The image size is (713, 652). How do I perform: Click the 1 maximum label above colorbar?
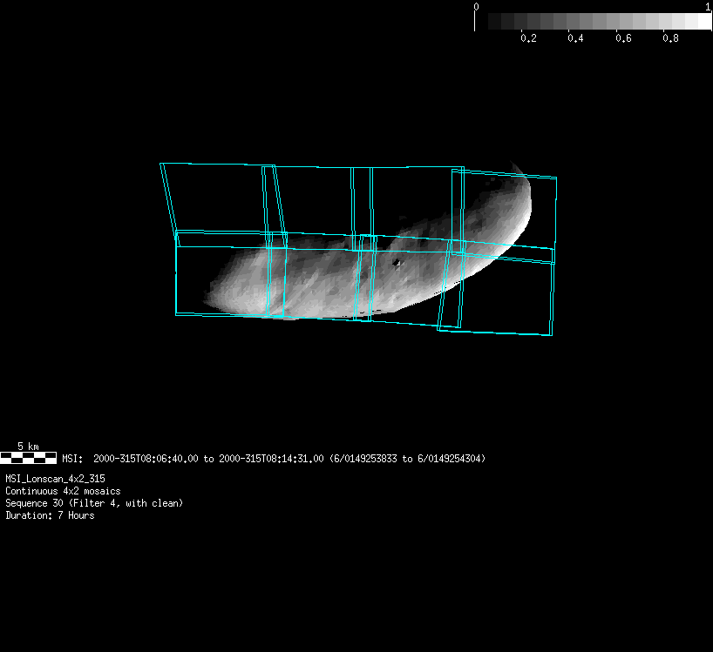[707, 7]
